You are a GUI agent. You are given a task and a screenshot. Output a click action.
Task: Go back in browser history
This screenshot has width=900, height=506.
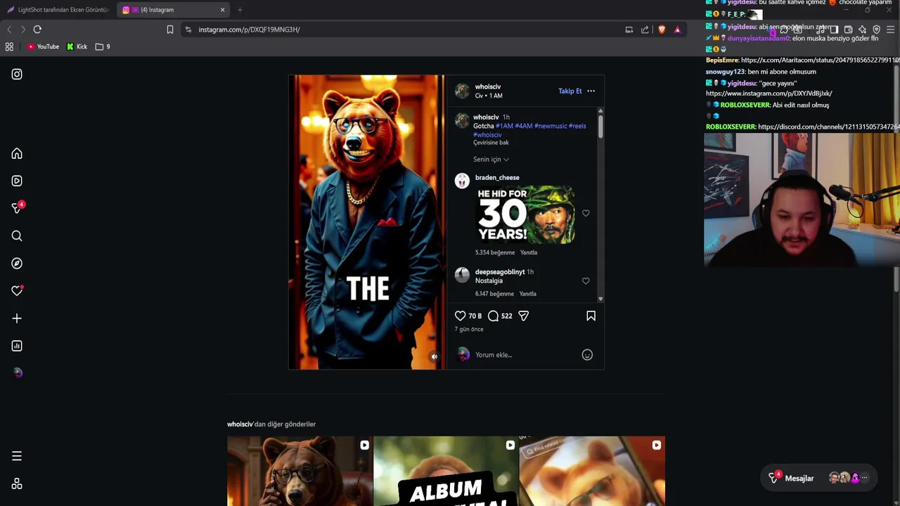click(x=9, y=30)
